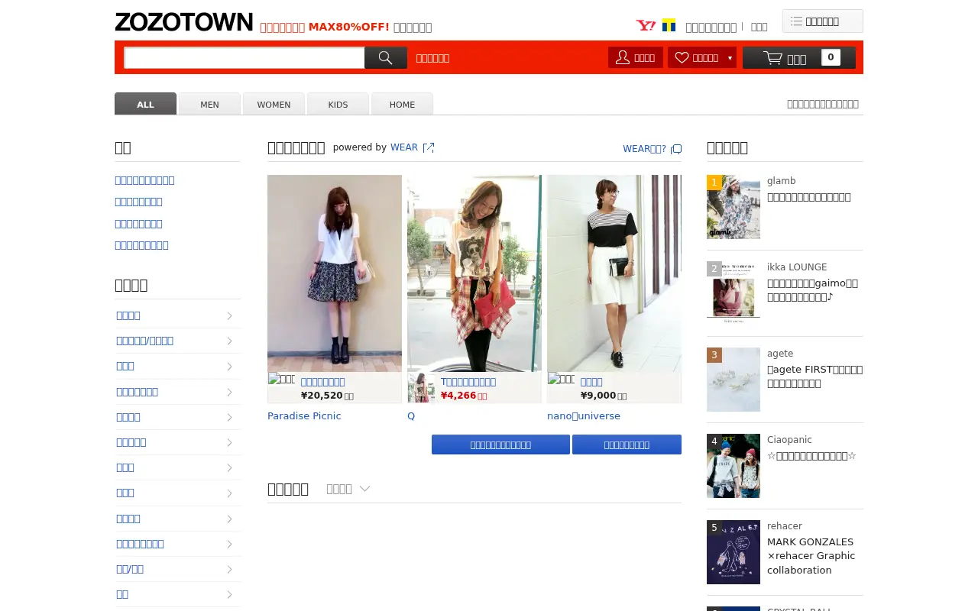Open the Paradise Picnic brand link
The image size is (978, 611).
tap(304, 416)
